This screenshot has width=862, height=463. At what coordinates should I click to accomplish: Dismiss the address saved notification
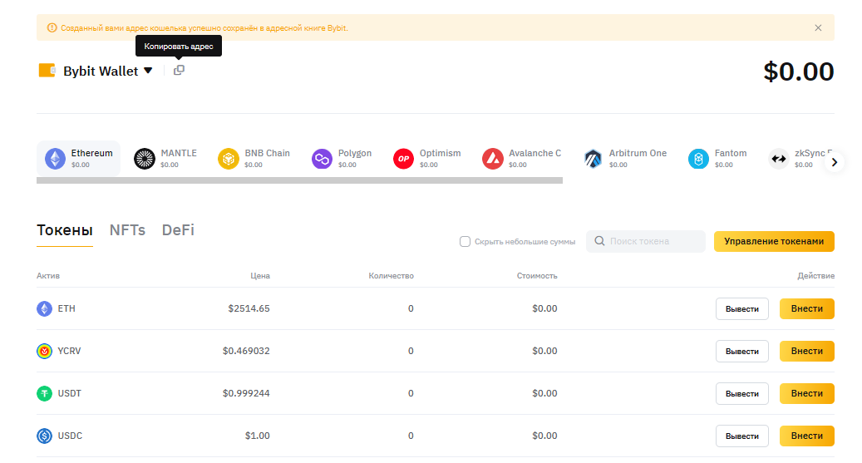tap(818, 28)
